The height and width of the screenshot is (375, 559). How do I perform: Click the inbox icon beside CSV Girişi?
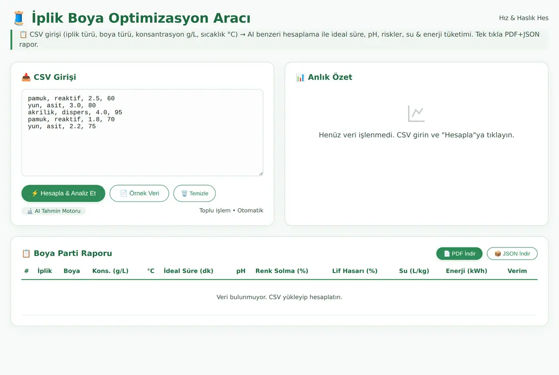point(26,77)
